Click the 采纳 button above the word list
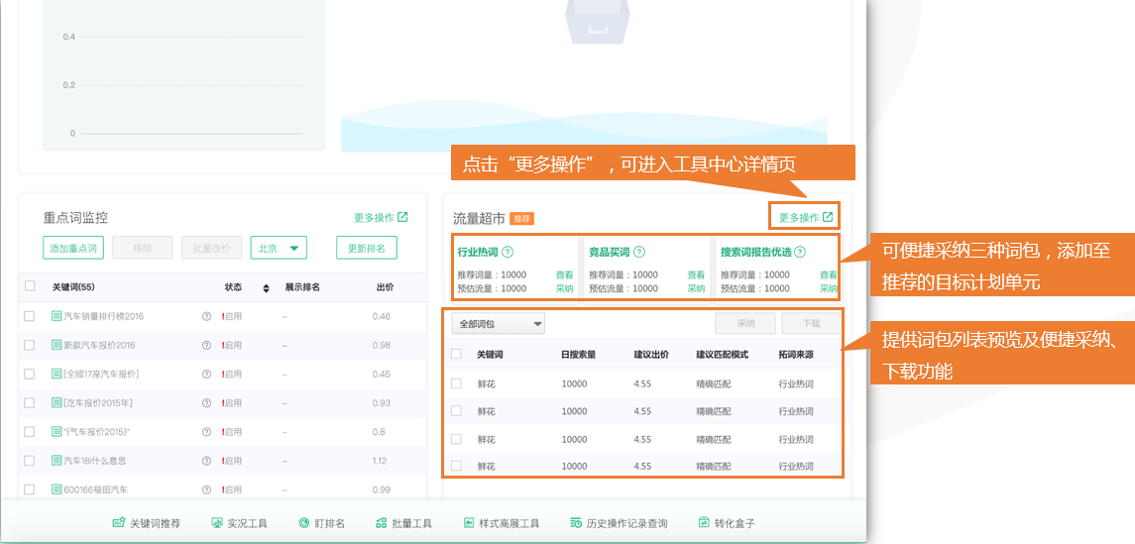The image size is (1135, 544). (745, 323)
